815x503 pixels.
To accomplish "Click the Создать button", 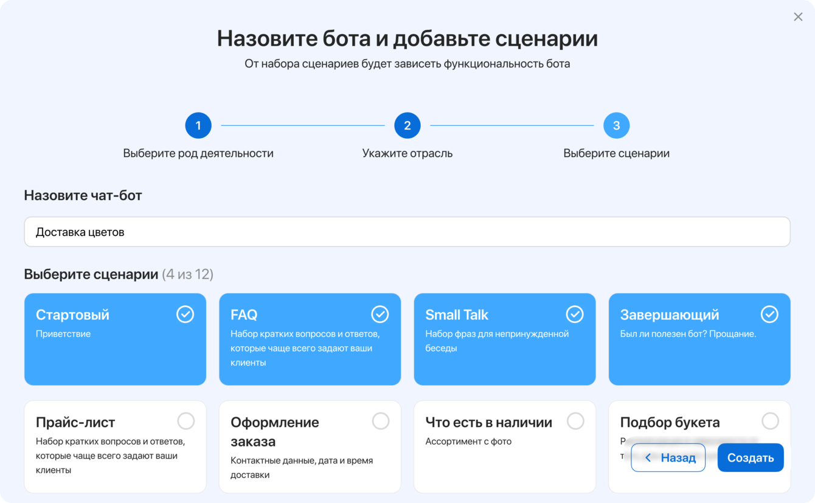I will [751, 457].
